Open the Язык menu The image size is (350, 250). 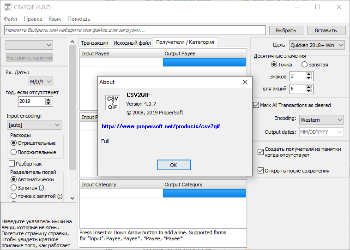[x=54, y=19]
